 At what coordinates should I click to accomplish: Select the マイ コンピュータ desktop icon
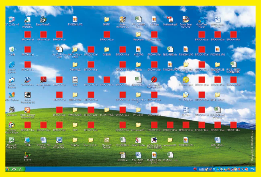point(12,20)
